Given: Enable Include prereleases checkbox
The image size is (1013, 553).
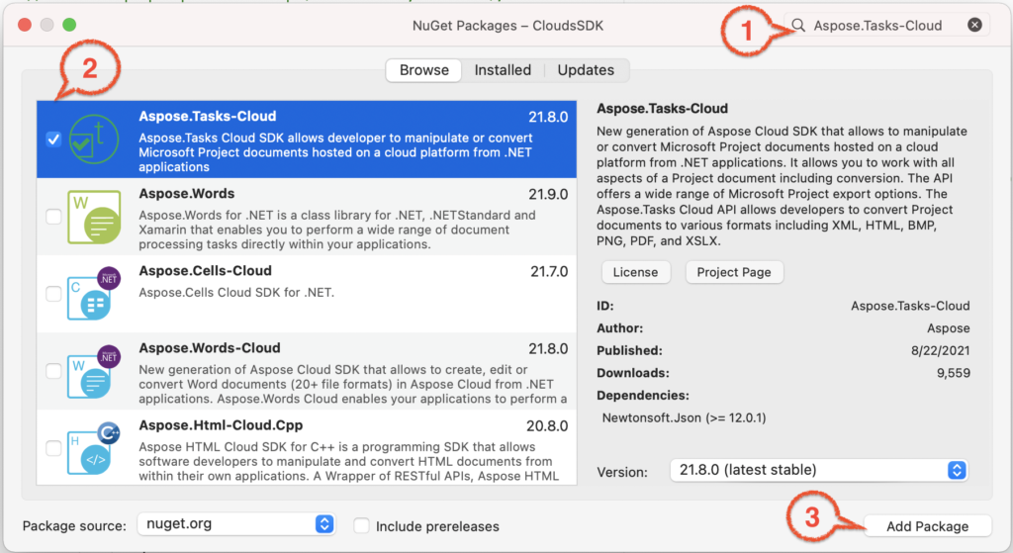Looking at the screenshot, I should [x=362, y=526].
